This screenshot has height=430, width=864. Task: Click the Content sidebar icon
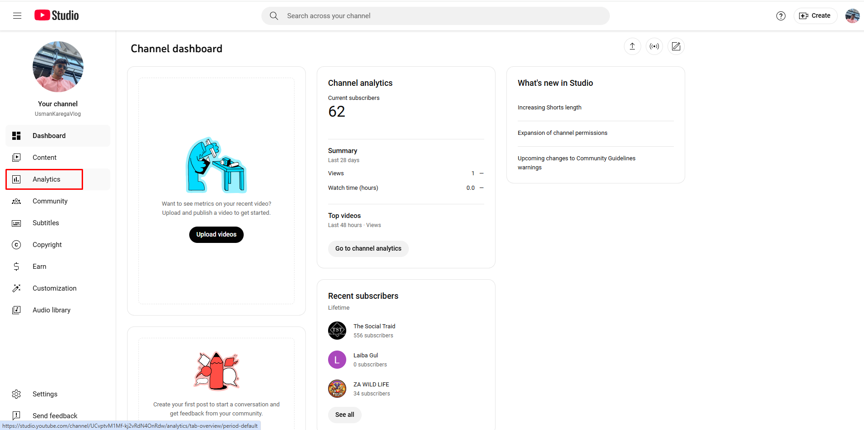pyautogui.click(x=16, y=157)
